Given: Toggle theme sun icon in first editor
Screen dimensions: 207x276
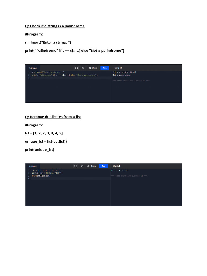Looking at the screenshot, I should (83, 68).
